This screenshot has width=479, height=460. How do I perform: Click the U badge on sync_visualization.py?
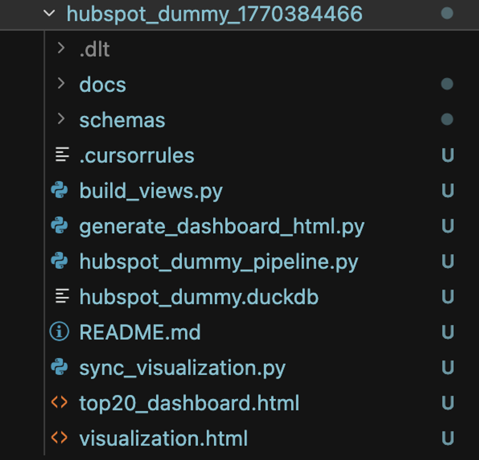point(448,367)
